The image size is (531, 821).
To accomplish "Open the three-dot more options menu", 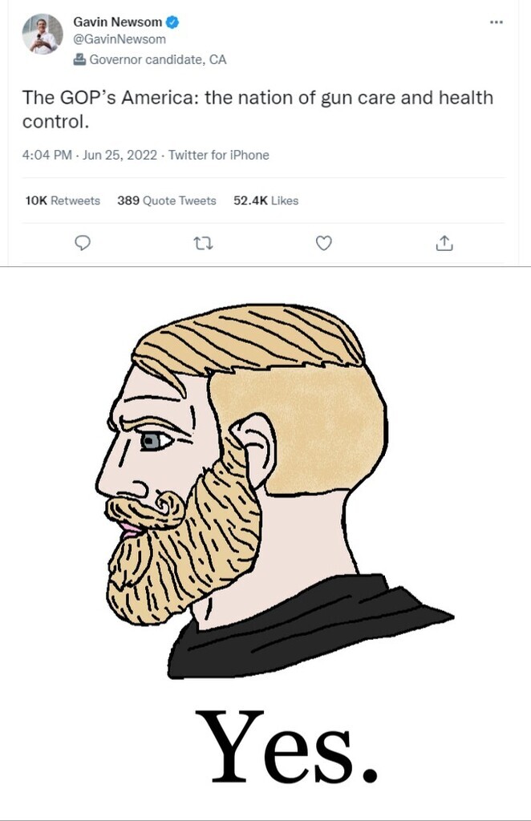I will (496, 22).
